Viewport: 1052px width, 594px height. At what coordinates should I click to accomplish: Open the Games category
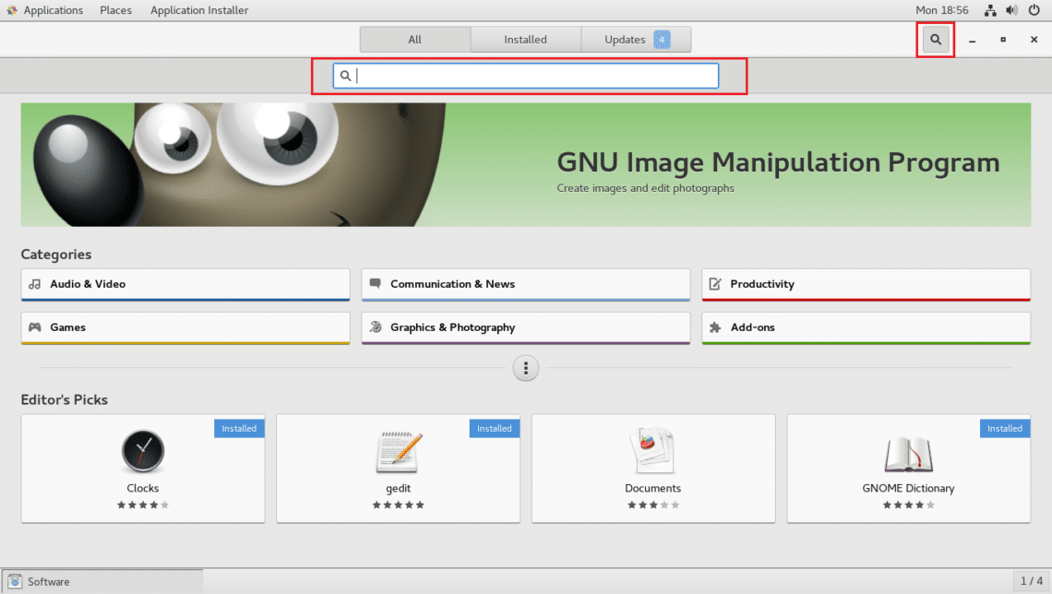coord(185,327)
